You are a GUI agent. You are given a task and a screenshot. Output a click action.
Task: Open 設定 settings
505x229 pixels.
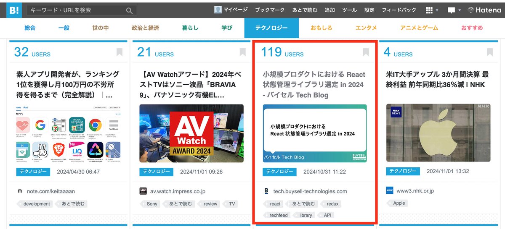pos(369,10)
